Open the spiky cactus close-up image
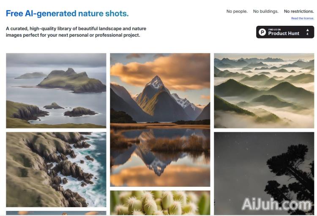 coord(160,202)
